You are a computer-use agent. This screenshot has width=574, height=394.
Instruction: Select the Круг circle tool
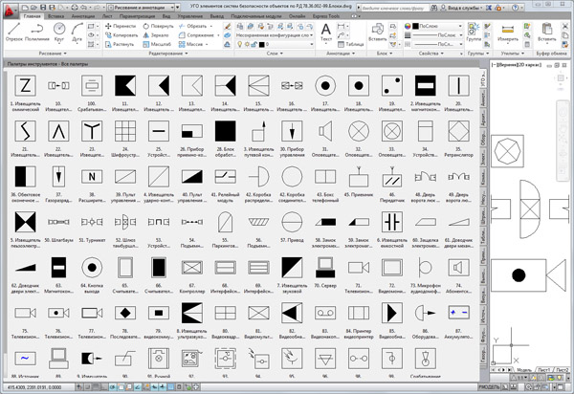(58, 32)
